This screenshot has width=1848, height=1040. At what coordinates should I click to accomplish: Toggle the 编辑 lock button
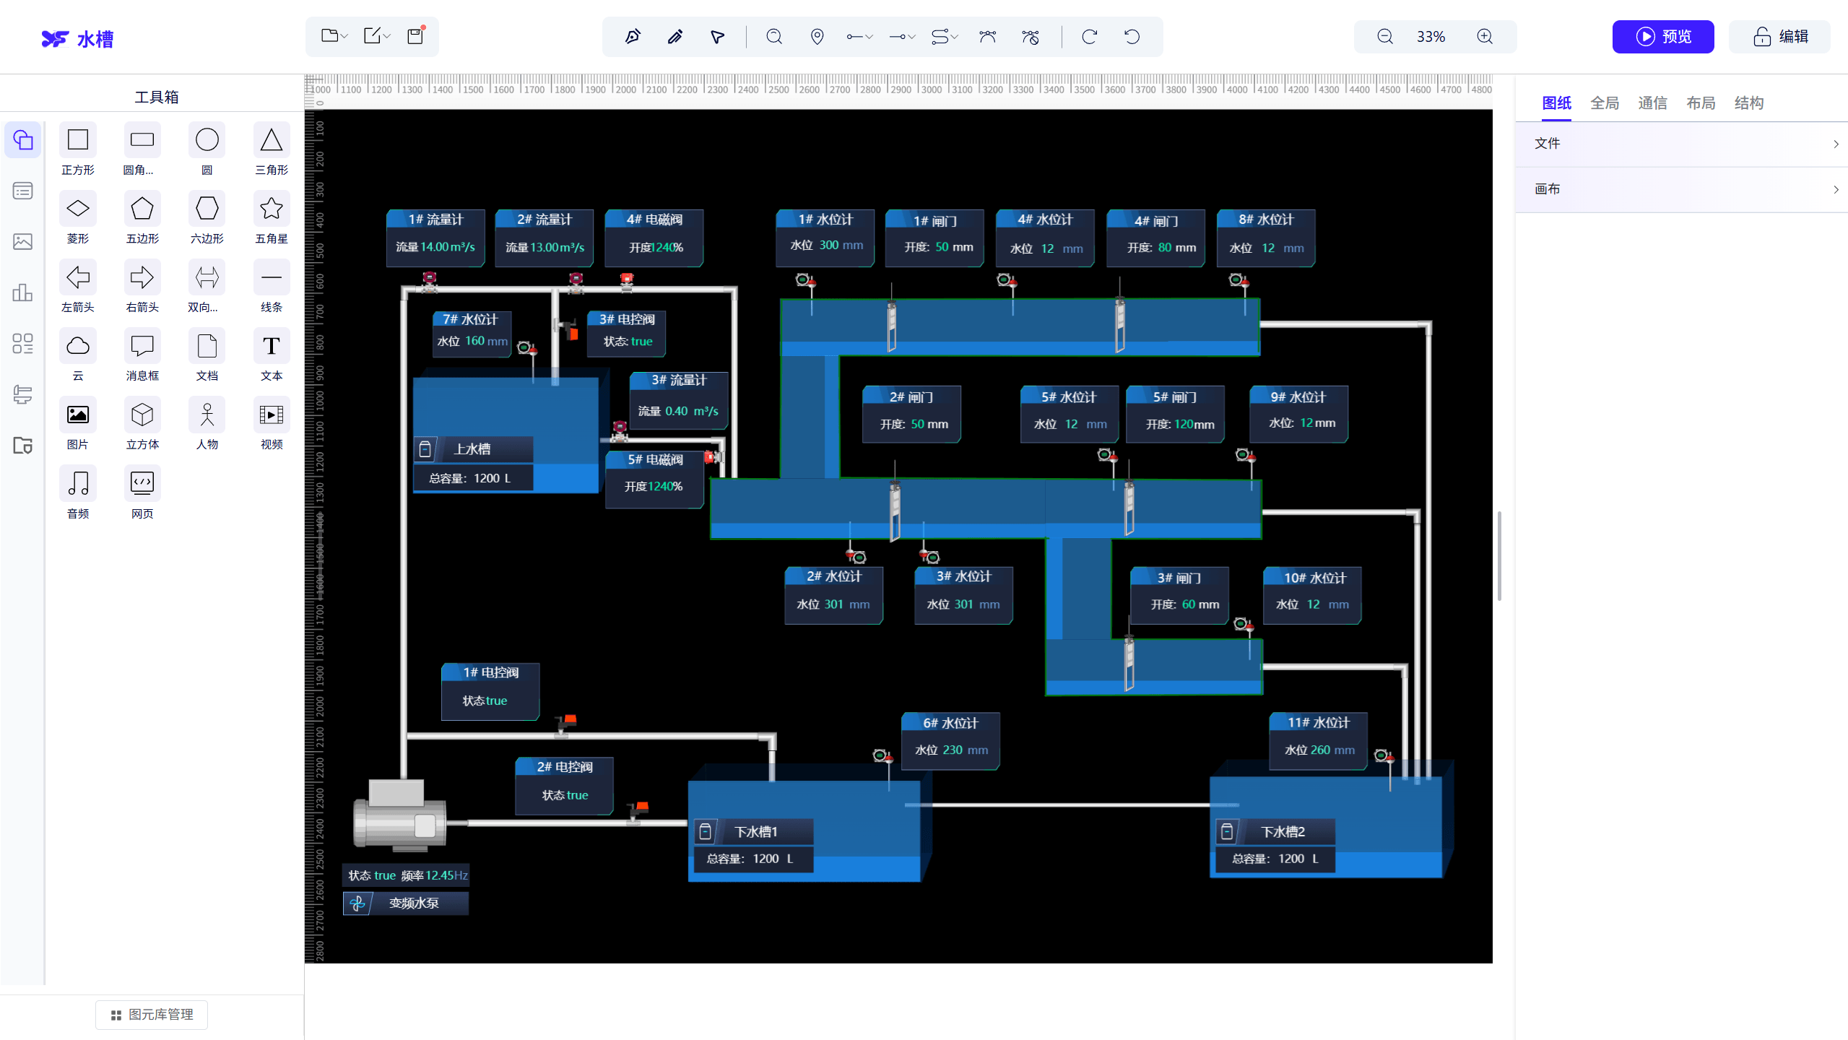click(1779, 37)
